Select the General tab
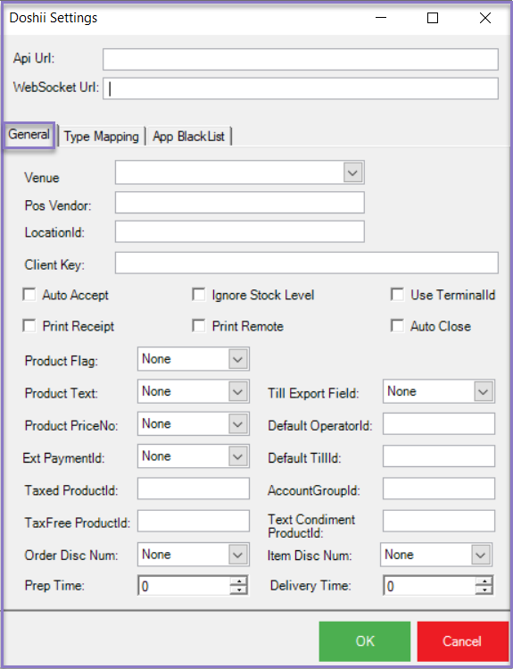513x669 pixels. (29, 135)
